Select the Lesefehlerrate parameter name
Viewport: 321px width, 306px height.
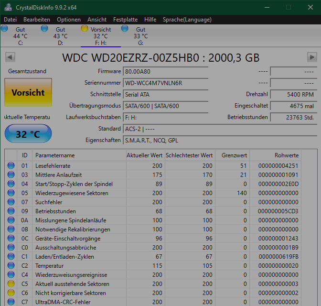[x=53, y=166]
